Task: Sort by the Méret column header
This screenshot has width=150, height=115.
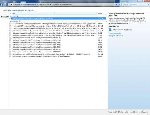Action: (x=101, y=13)
